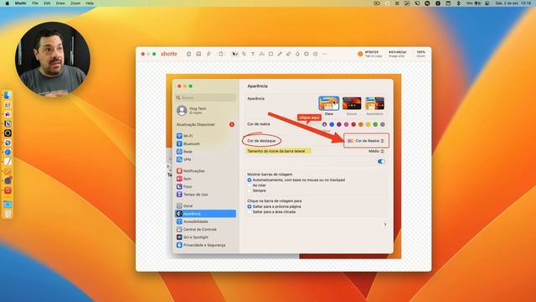
Task: Click Siri e Spotlight in Settings sidebar
Action: (206, 237)
